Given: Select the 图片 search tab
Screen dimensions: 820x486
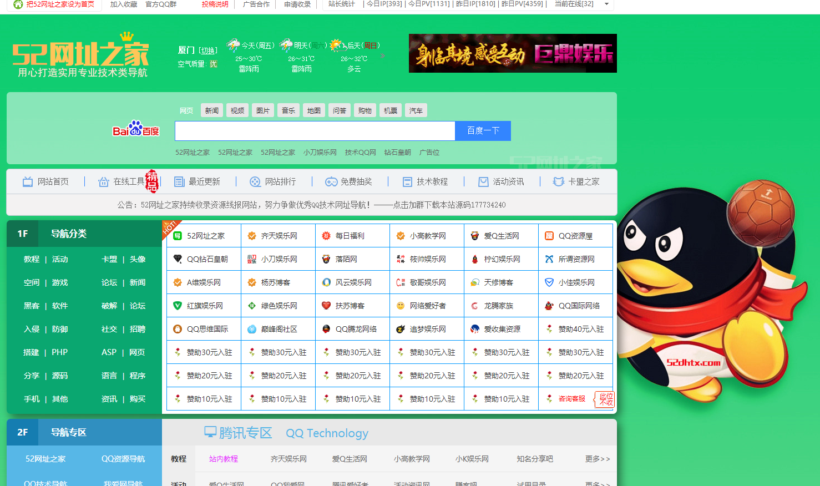Looking at the screenshot, I should [263, 110].
